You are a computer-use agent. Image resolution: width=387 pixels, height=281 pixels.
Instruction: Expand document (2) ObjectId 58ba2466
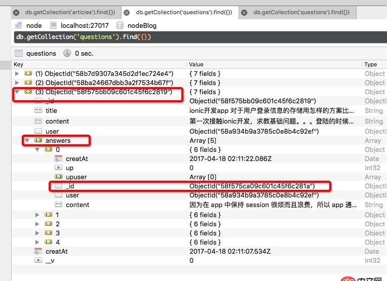[17, 83]
